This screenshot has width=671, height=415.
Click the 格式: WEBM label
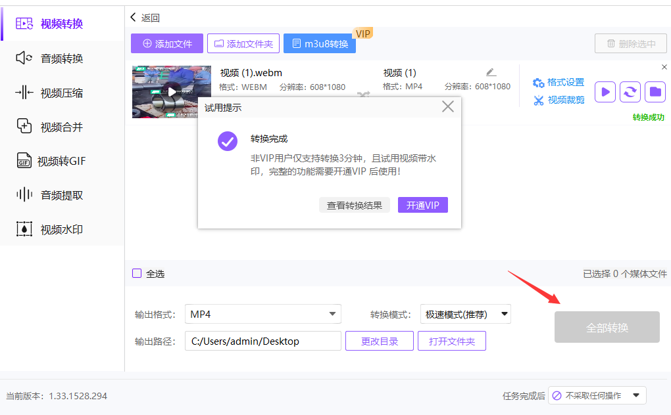(x=243, y=87)
